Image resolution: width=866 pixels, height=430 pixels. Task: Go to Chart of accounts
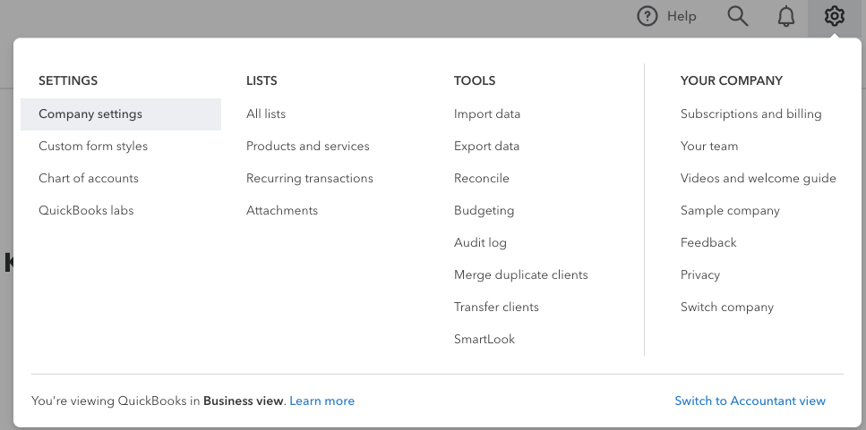[x=89, y=178]
